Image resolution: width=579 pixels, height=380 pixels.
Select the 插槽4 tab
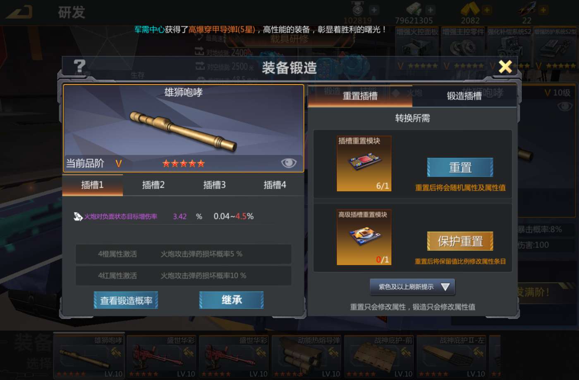pos(275,185)
